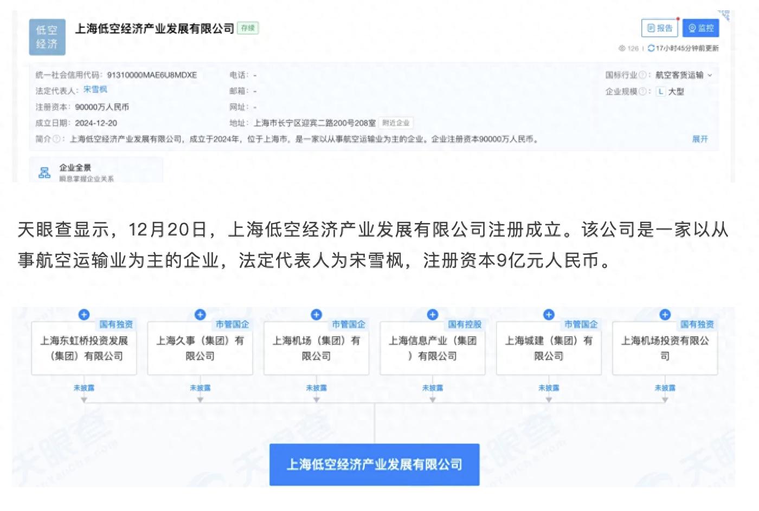The width and height of the screenshot is (759, 511).
Task: Click the address 上海市长宁区迎宾二路200号208室
Action: pyautogui.click(x=314, y=123)
